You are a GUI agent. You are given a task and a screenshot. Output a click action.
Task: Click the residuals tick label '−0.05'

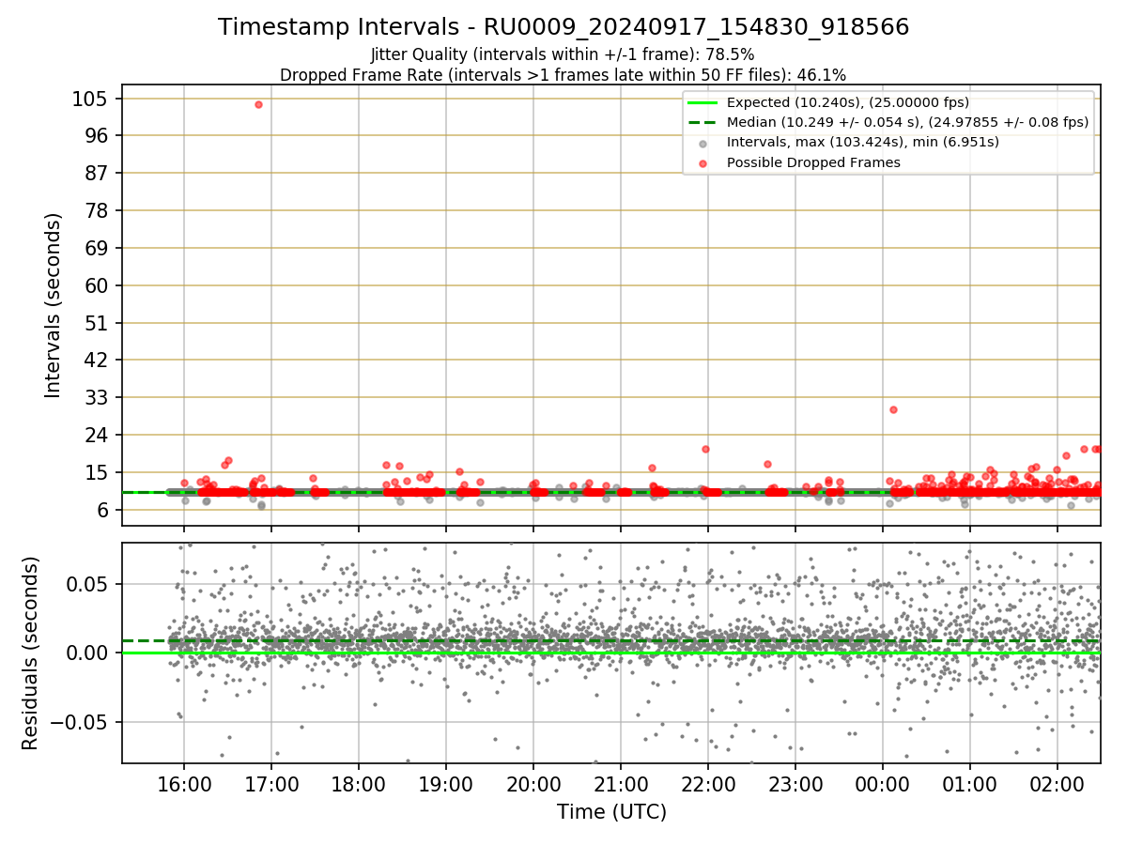[x=79, y=722]
